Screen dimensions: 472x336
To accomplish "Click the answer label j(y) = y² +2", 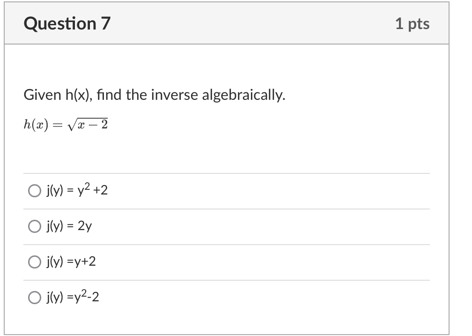I will coord(76,190).
